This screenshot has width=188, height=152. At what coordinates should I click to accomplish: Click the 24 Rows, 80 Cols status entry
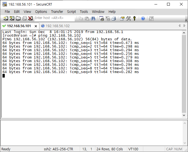click(110, 149)
